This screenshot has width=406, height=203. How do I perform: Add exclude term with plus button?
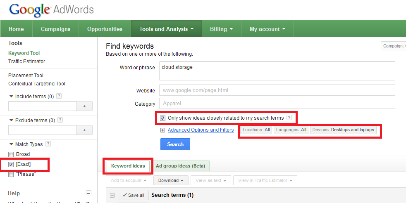click(x=84, y=130)
